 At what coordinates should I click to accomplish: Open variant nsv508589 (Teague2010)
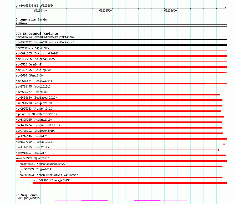33,48
